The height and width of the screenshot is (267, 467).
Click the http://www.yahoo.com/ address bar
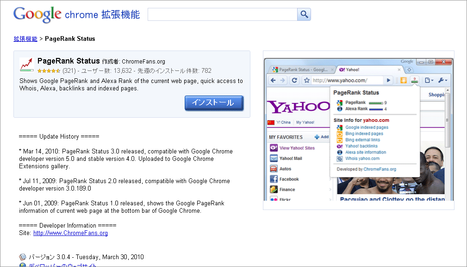(x=347, y=80)
